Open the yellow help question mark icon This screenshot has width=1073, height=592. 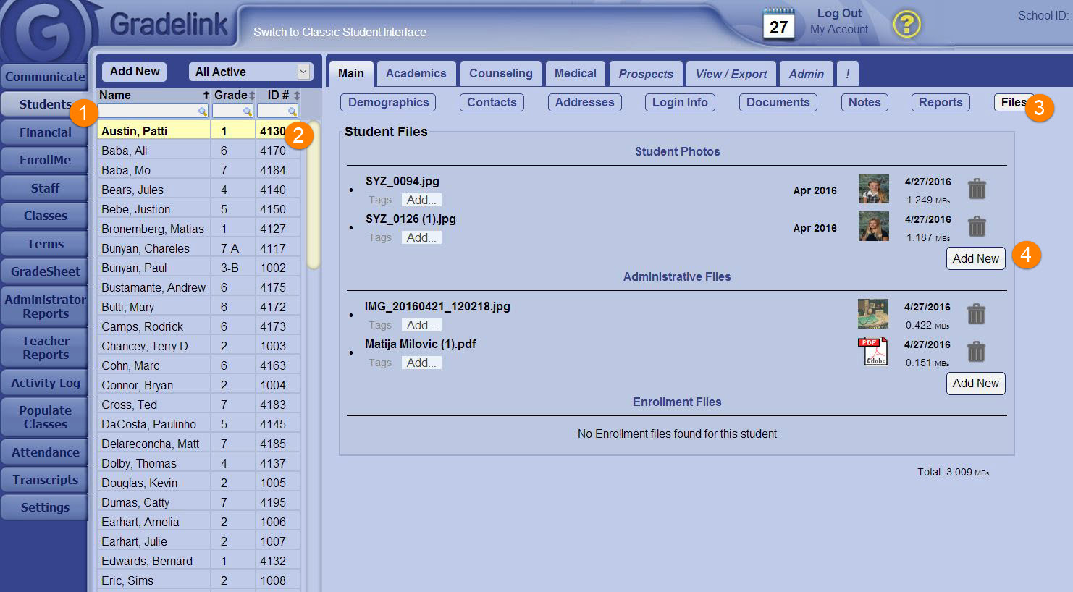coord(906,25)
